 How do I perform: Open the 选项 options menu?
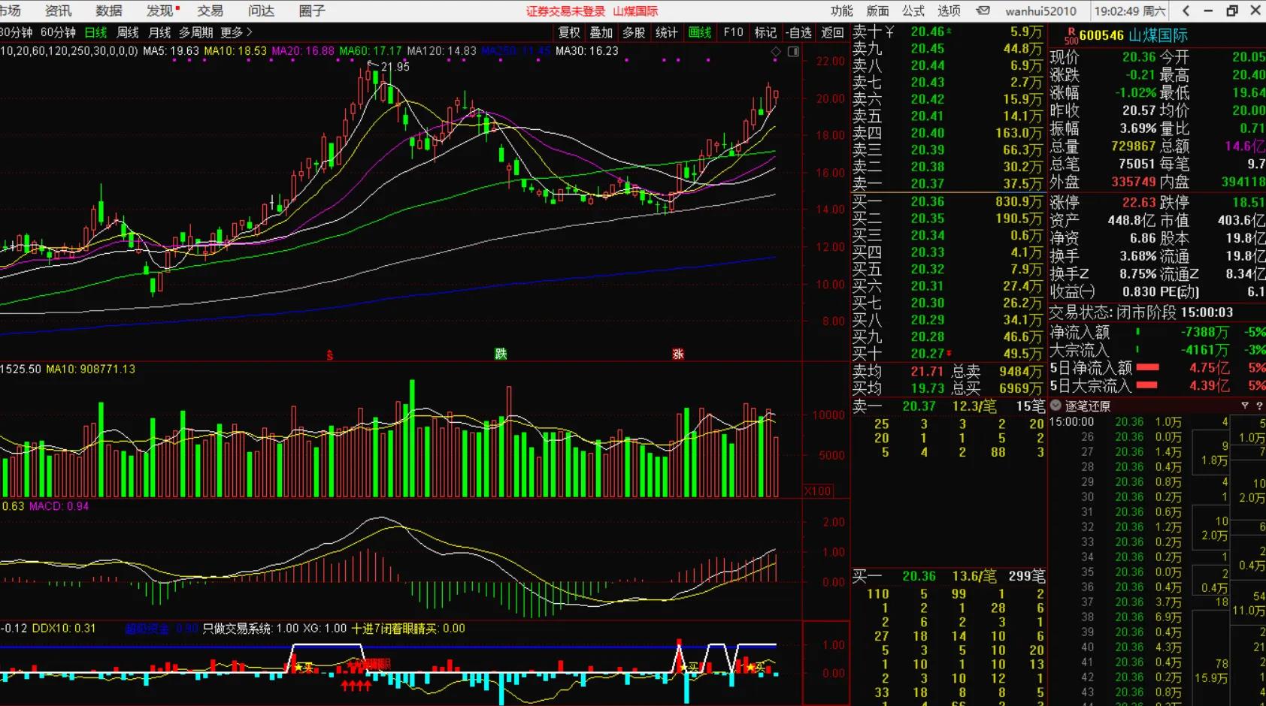[x=949, y=11]
